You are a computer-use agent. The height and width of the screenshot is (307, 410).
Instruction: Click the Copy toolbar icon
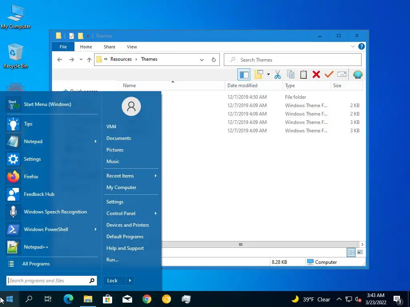click(291, 75)
